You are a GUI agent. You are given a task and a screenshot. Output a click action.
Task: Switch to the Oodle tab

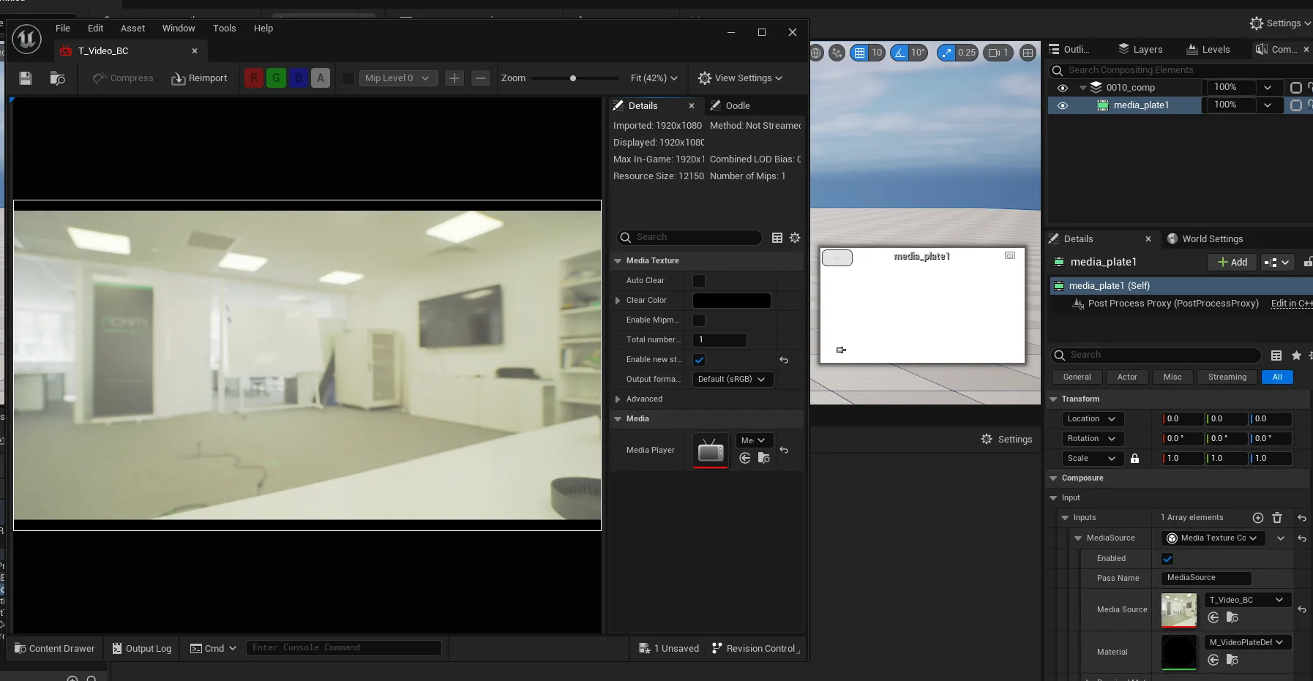[730, 106]
